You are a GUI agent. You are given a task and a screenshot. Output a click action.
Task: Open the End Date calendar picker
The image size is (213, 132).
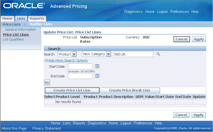click(97, 76)
